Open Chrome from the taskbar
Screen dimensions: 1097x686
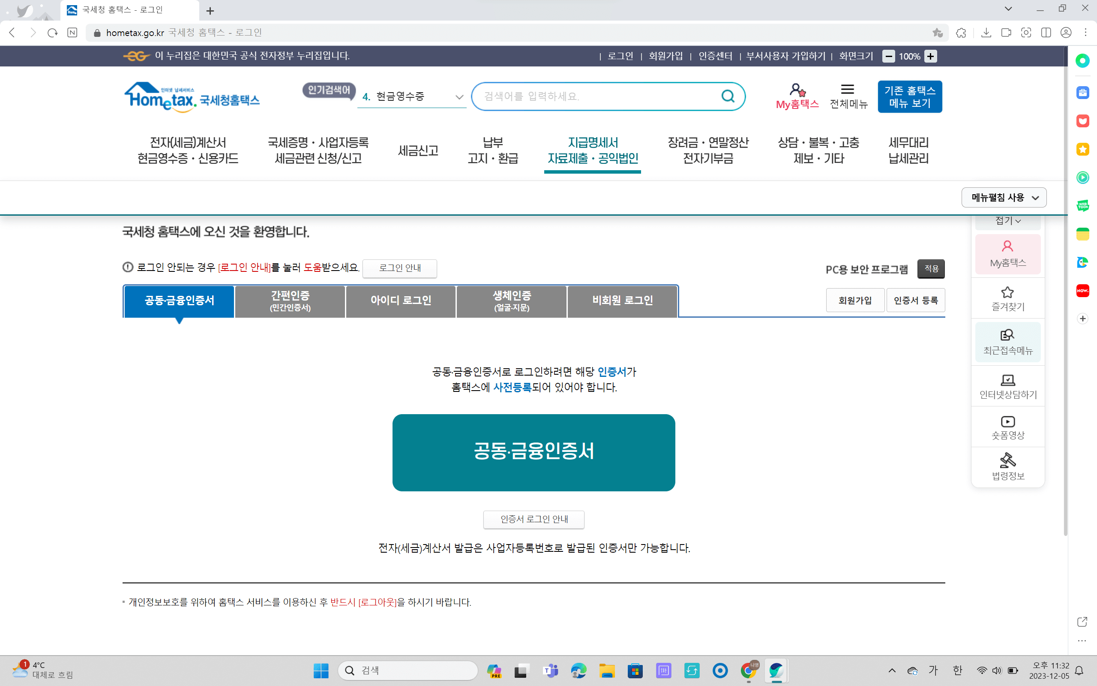(x=749, y=670)
